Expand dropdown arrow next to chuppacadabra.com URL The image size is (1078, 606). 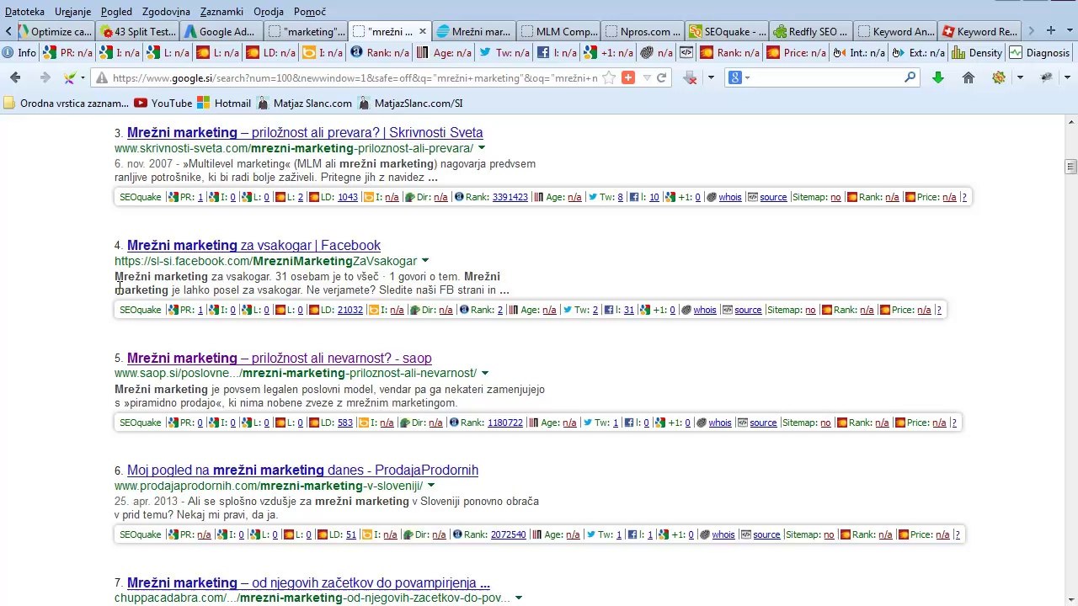(518, 598)
